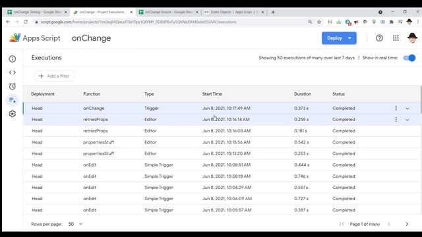Click the Status column header
Image resolution: width=422 pixels, height=237 pixels.
point(338,94)
